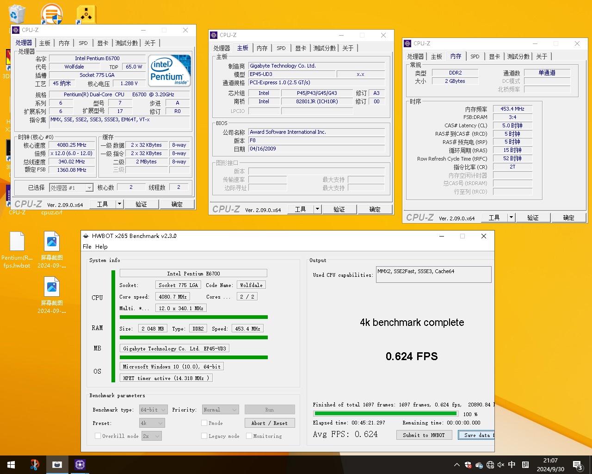The height and width of the screenshot is (474, 592).
Task: Click the Intel Pentium inside logo
Action: (x=170, y=71)
